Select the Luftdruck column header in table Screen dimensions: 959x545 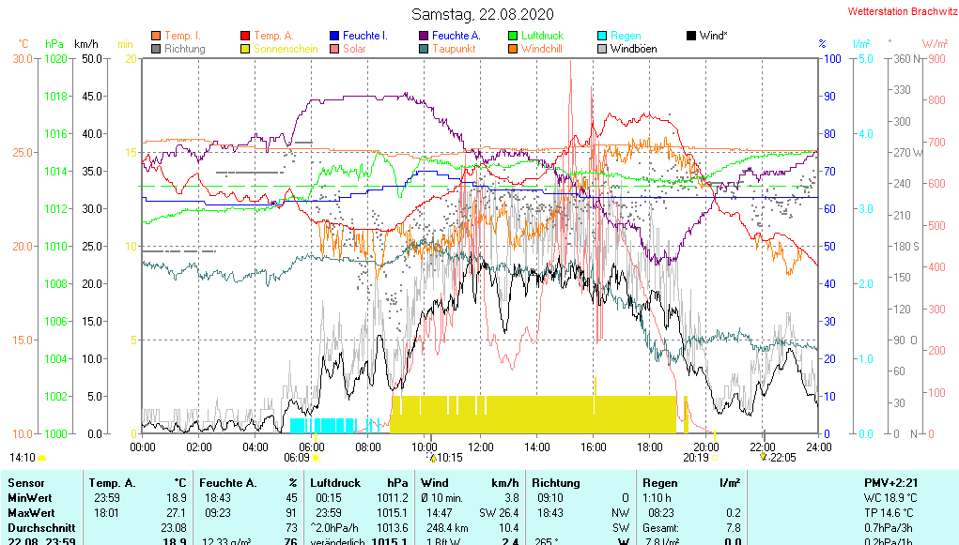coord(335,482)
